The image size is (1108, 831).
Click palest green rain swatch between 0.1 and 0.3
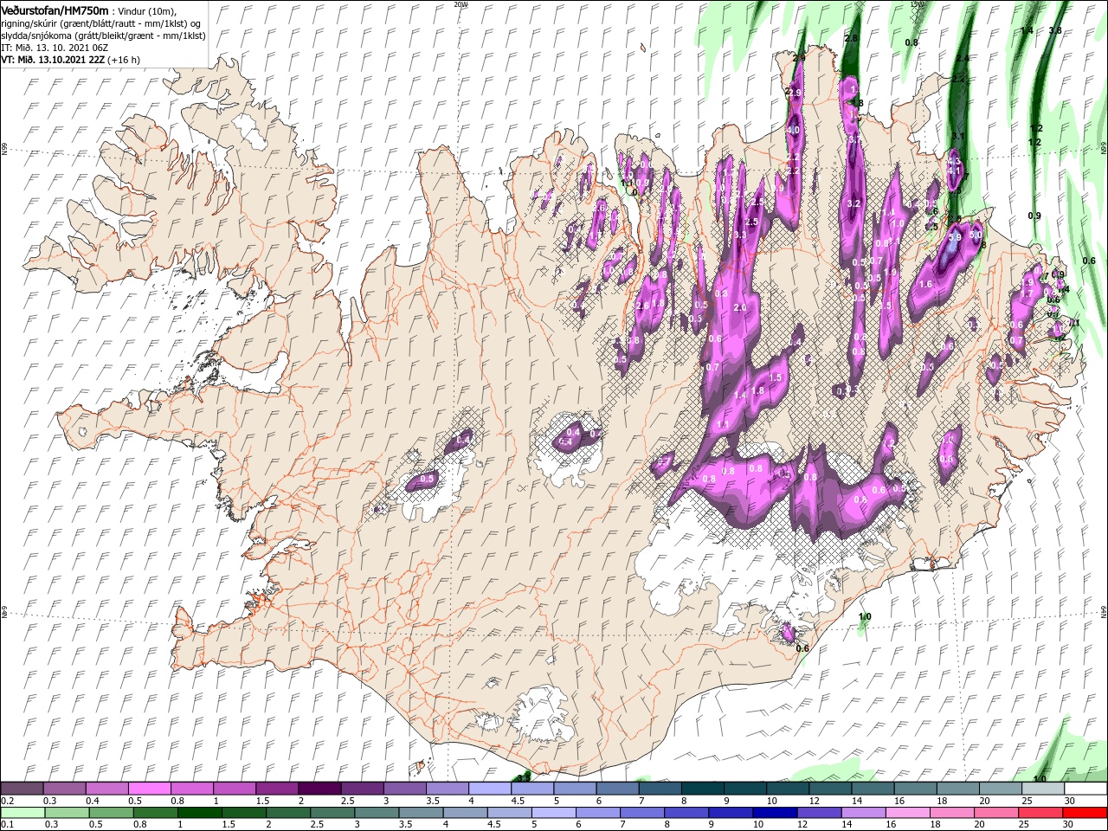pos(22,813)
